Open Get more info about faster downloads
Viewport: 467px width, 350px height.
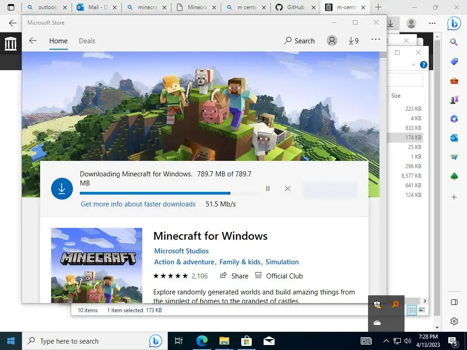click(138, 204)
